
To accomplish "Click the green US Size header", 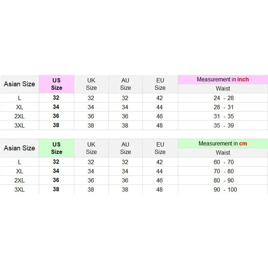I will coord(57,148).
